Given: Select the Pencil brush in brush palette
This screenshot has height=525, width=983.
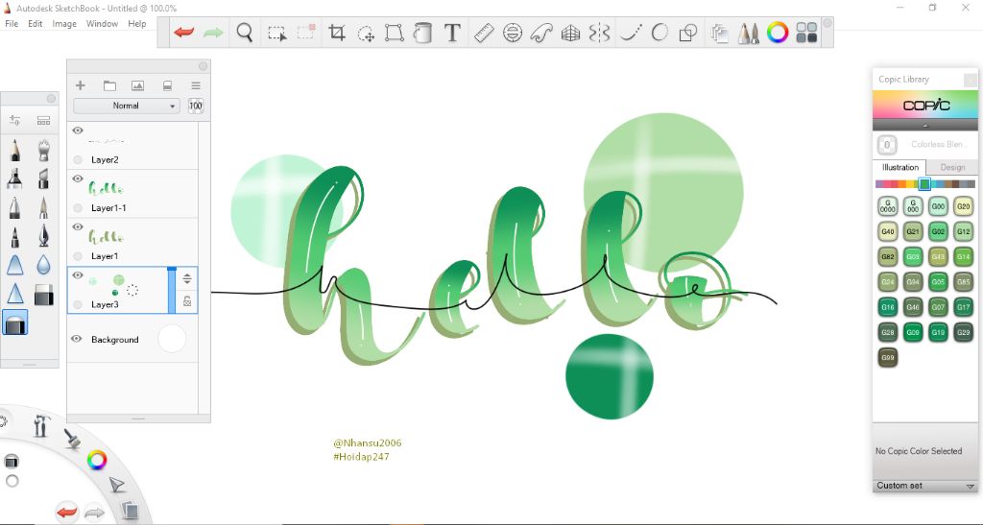Looking at the screenshot, I should [x=15, y=151].
